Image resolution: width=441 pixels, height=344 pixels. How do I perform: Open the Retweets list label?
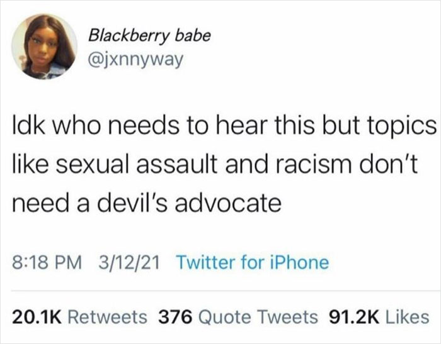point(108,317)
